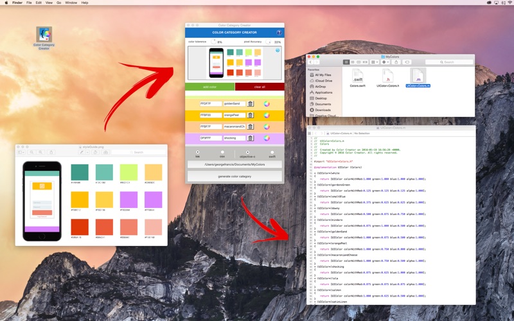
Task: Click share button in Preview window toolbar
Action: (x=51, y=152)
